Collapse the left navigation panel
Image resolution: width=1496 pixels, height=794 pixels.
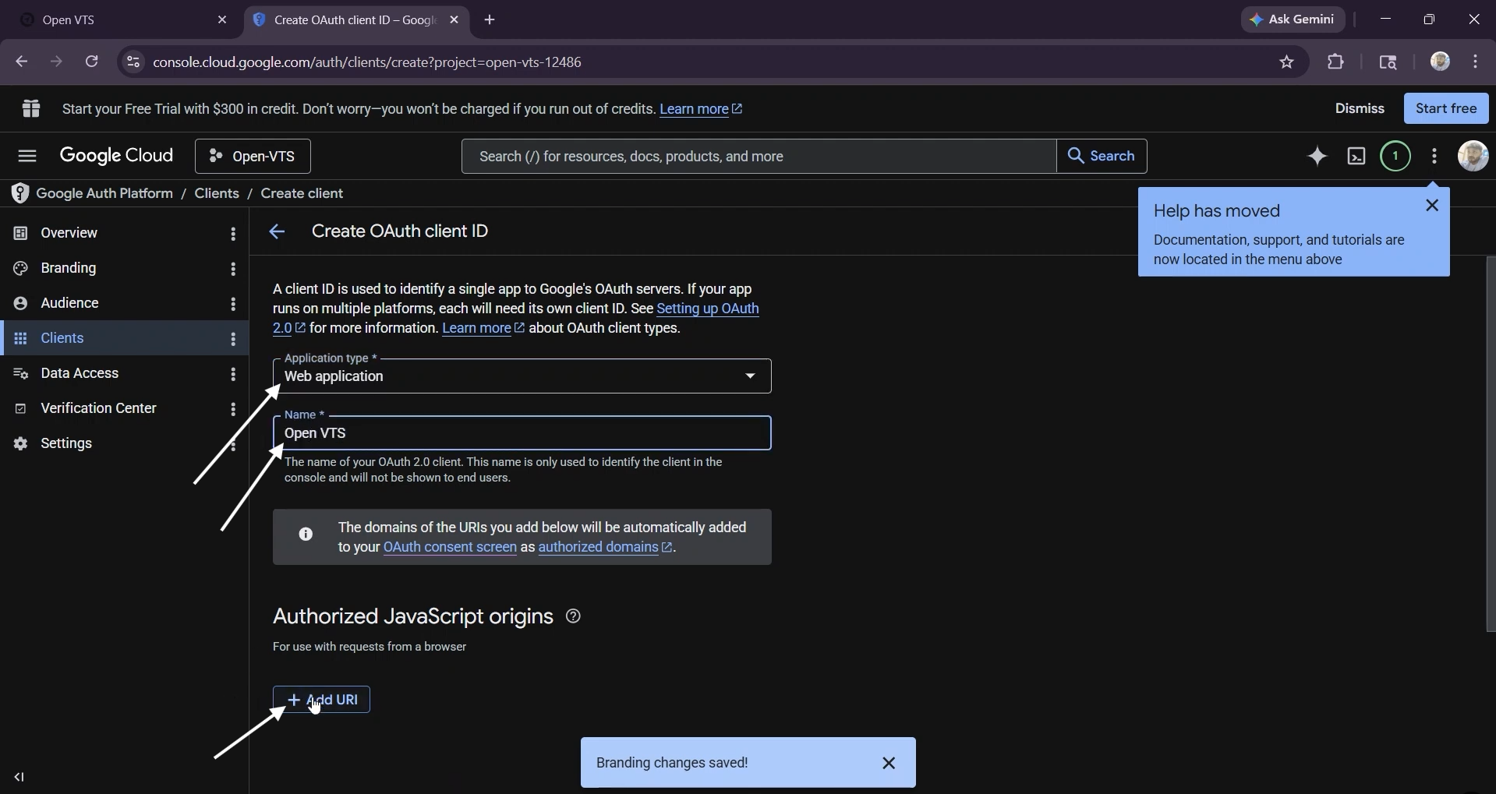coord(19,777)
